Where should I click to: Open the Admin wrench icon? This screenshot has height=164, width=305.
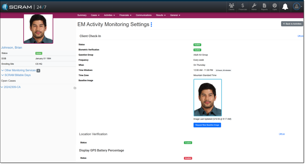coord(254,7)
